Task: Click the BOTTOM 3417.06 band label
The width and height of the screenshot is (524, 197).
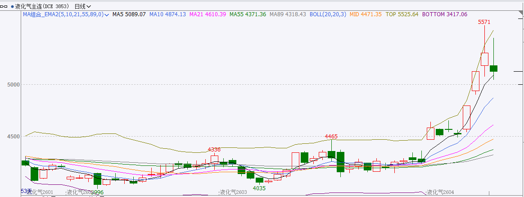Action: point(444,14)
